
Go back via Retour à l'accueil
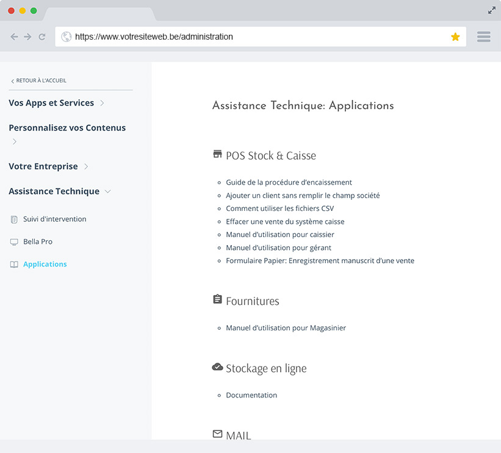click(40, 80)
